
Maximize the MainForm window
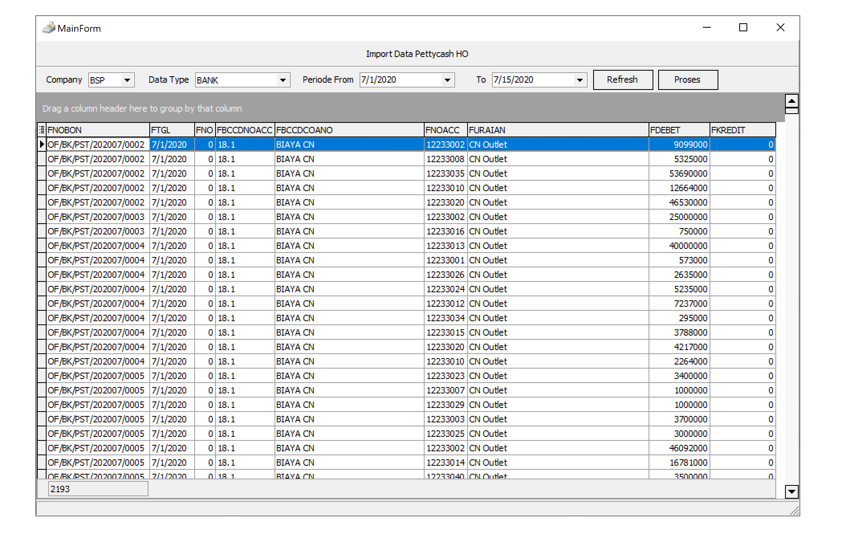[x=743, y=28]
